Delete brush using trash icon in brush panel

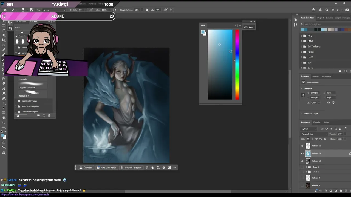[49, 115]
